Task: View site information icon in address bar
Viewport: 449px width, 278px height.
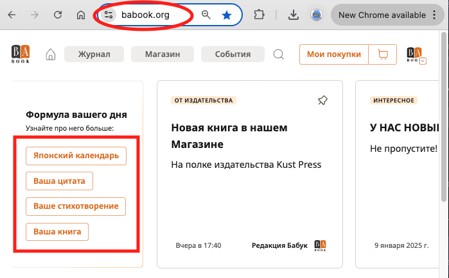Action: pos(109,15)
